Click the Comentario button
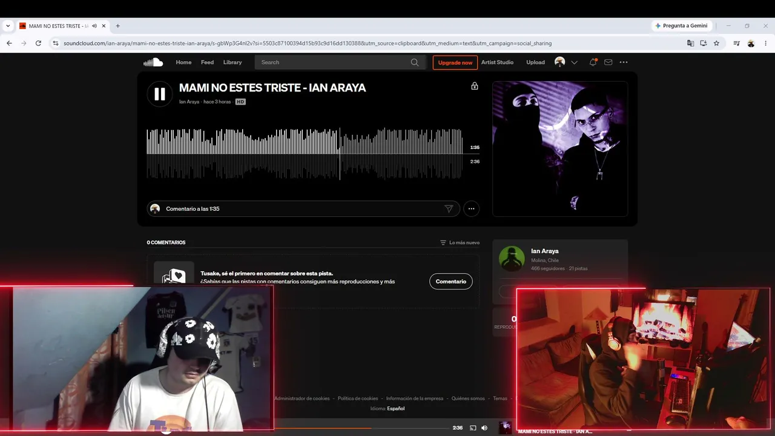Screen dimensions: 775x436 (451, 282)
